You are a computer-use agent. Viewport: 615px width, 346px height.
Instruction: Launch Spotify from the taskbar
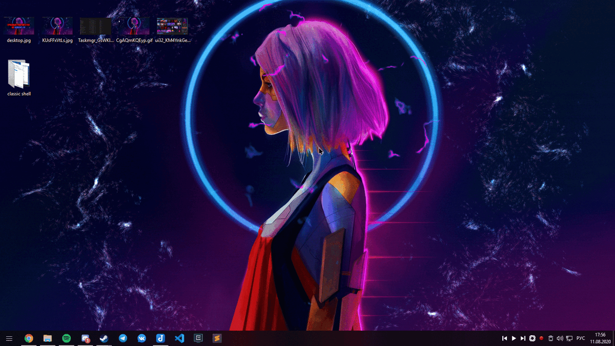click(x=66, y=338)
